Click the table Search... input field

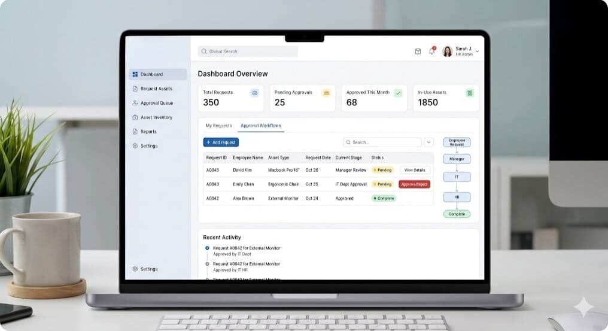[382, 142]
